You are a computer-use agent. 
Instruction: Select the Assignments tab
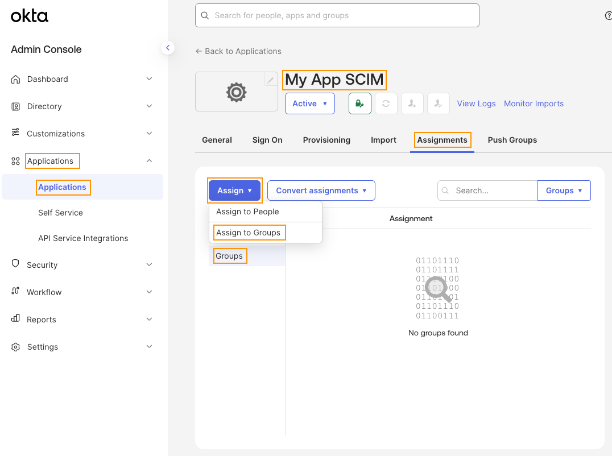coord(442,140)
